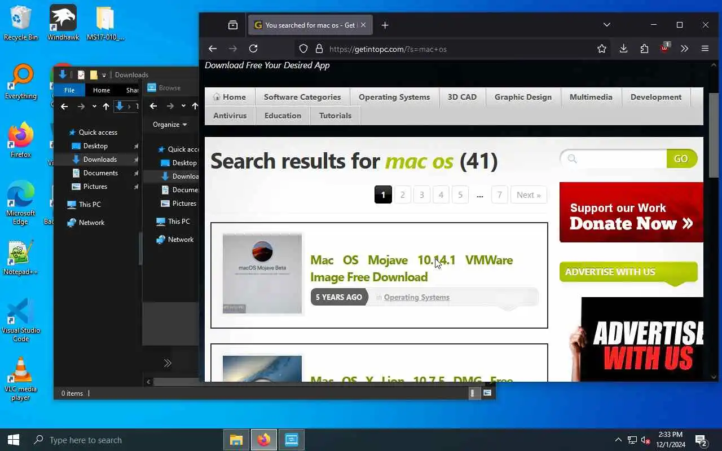This screenshot has height=451, width=722.
Task: Open Firefox View from the tab bar
Action: (233, 25)
